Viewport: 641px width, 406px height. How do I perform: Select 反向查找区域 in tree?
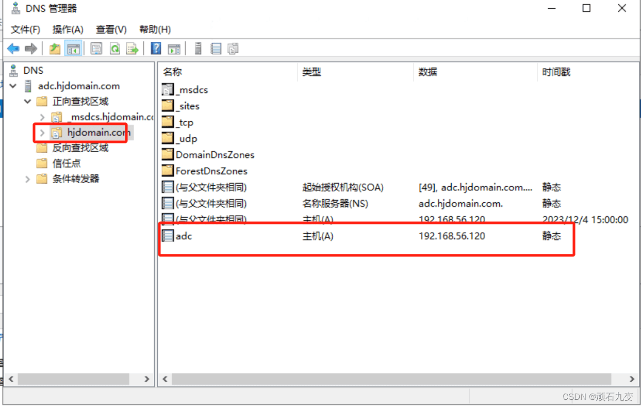80,148
